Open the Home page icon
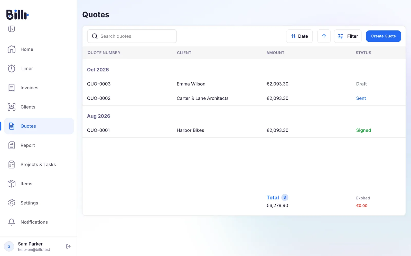This screenshot has width=411, height=256. click(x=12, y=49)
